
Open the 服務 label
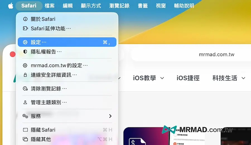(x=36, y=116)
